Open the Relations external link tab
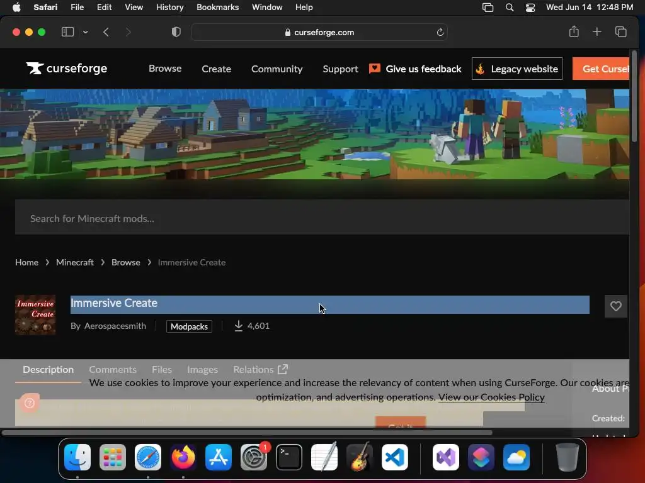Viewport: 645px width, 483px height. click(x=260, y=370)
